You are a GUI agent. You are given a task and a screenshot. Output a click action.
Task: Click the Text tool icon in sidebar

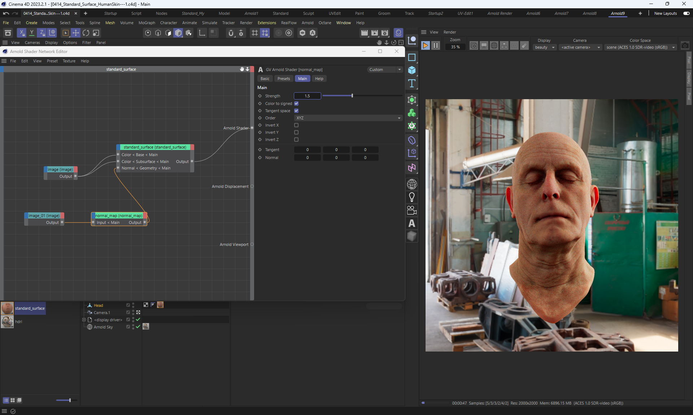(411, 84)
